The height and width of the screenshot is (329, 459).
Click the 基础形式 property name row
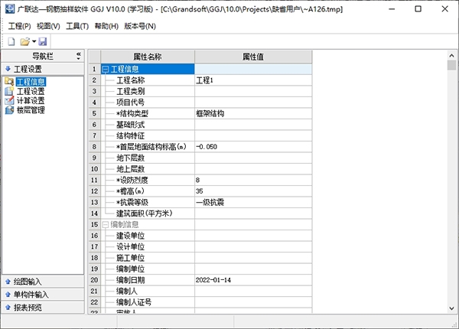[148, 125]
